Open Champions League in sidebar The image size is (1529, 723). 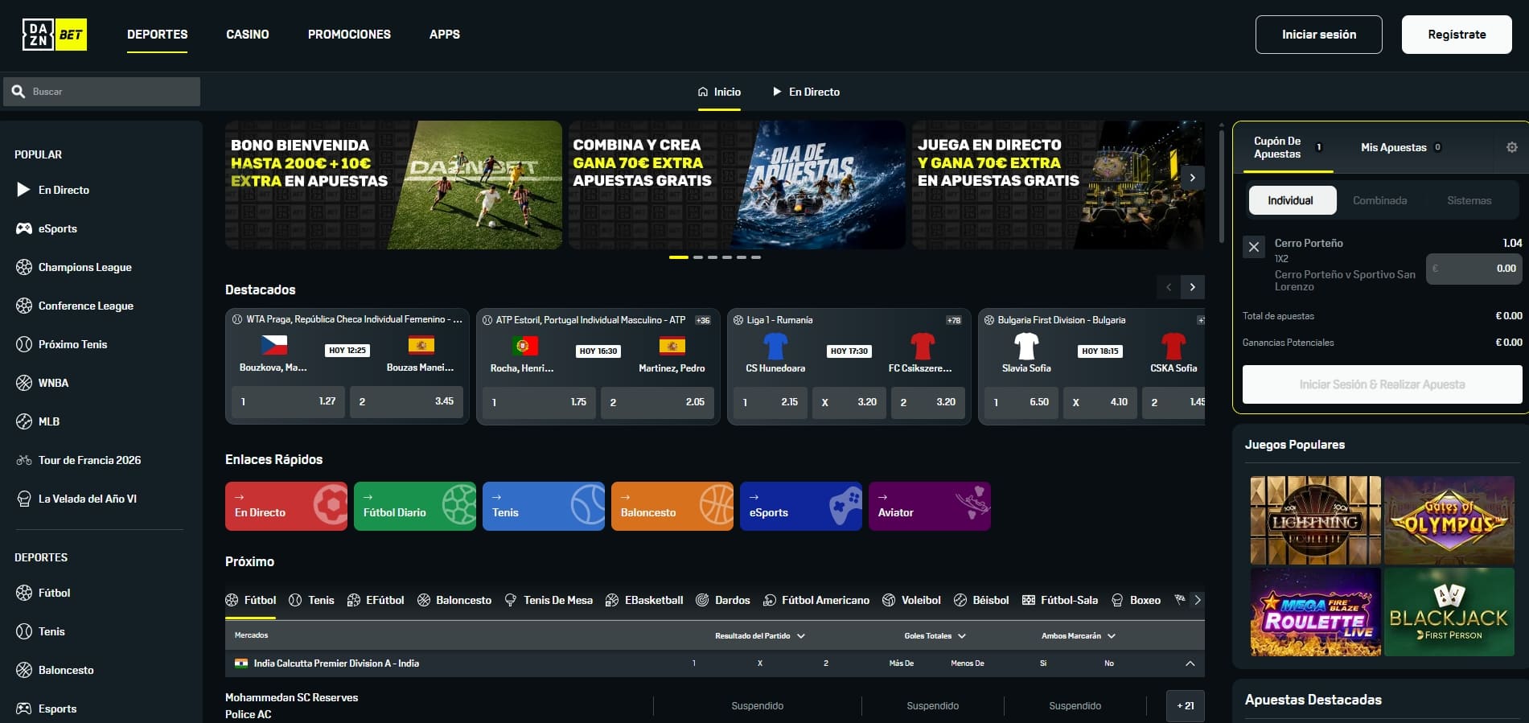84,267
